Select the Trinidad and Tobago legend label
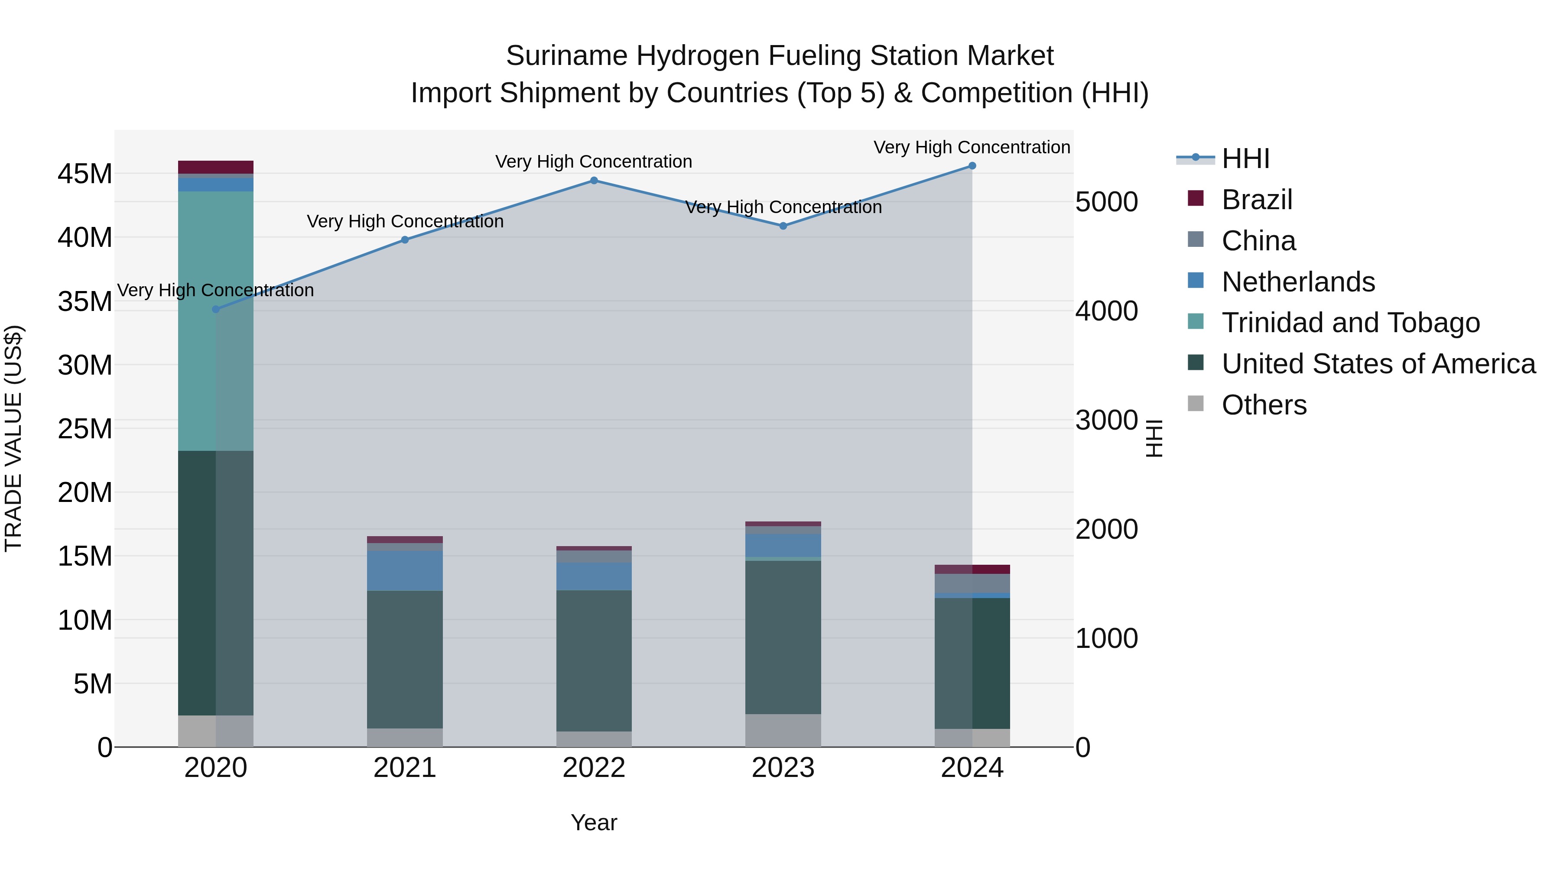This screenshot has height=877, width=1560. tap(1351, 323)
